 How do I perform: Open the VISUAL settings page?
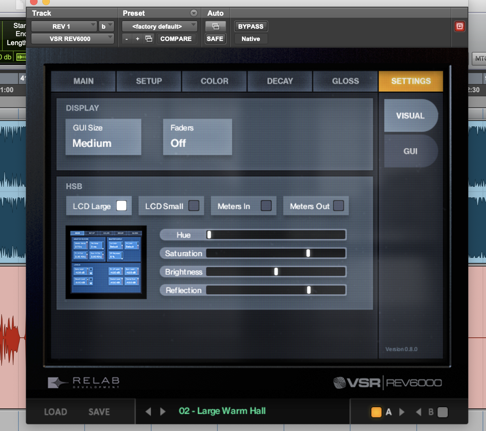tap(411, 115)
